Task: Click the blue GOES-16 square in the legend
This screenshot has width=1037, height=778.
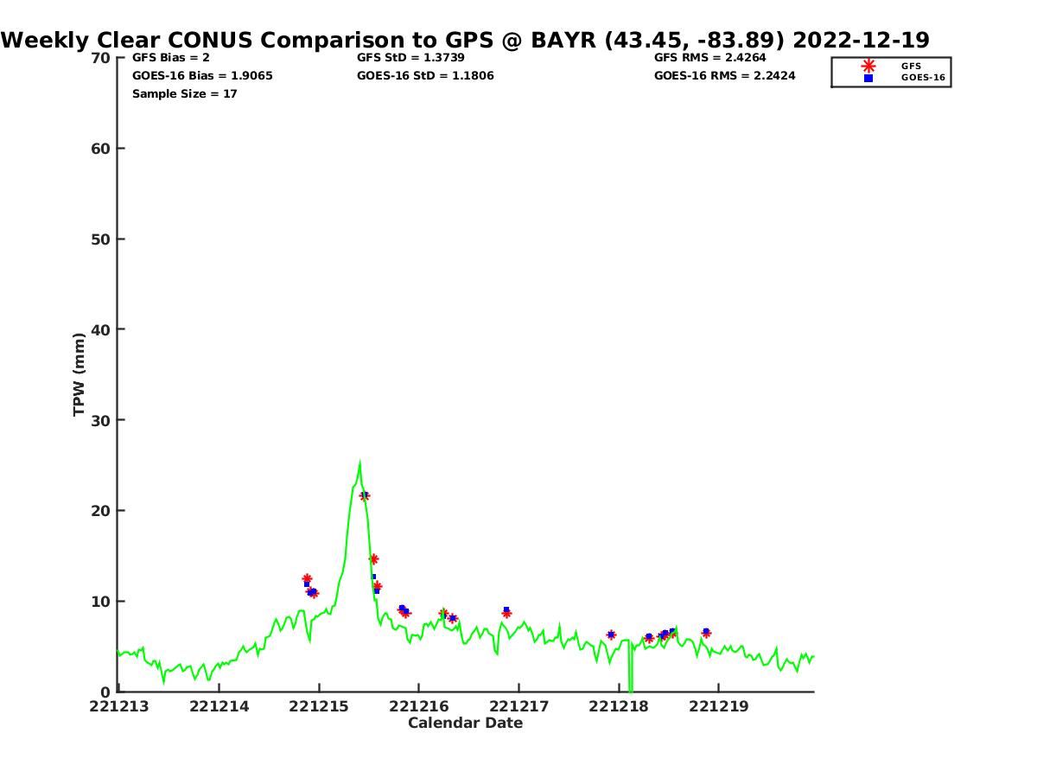Action: click(868, 78)
